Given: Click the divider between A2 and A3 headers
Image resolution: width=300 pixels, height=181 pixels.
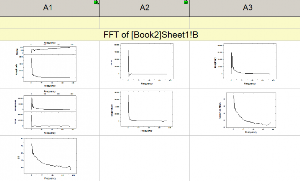Looking at the screenshot, I should click(x=189, y=8).
